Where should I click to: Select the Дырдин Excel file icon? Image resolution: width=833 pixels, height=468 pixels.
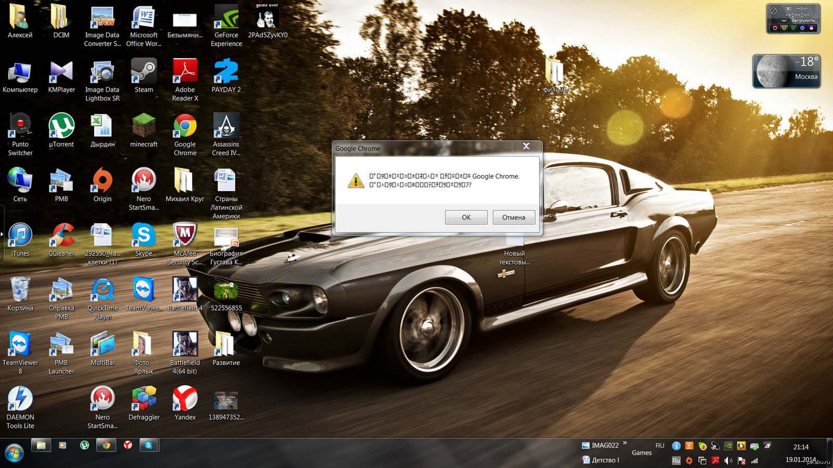(x=103, y=131)
